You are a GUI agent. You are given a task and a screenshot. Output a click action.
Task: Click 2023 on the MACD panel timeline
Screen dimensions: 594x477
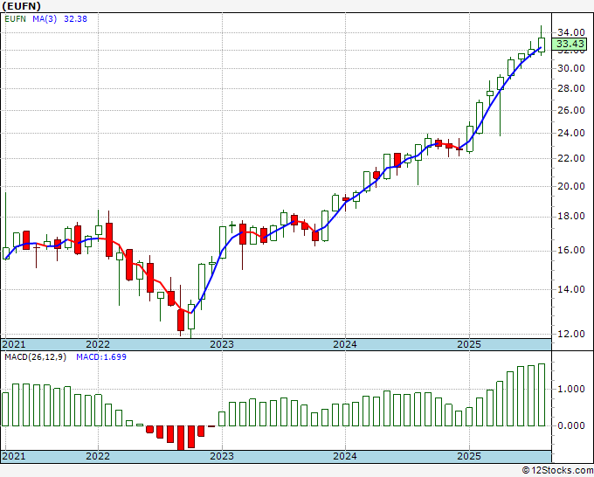click(222, 456)
